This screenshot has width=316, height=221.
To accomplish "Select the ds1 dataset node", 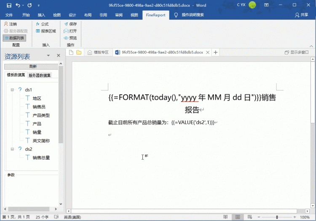I will [x=28, y=90].
